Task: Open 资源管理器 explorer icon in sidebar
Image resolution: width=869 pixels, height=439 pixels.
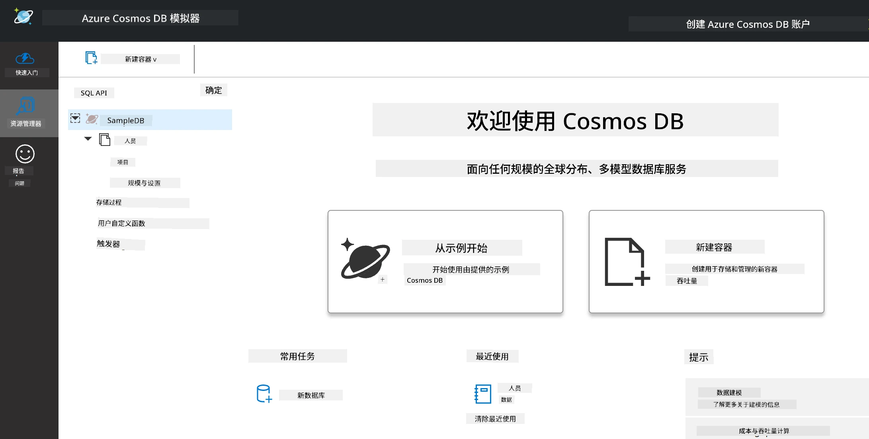Action: [26, 106]
